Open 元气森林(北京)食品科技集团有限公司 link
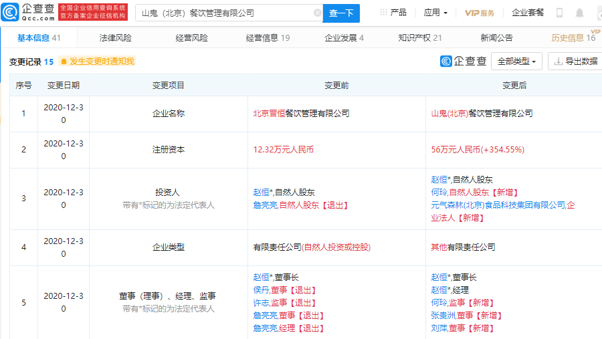This screenshot has height=339, width=602. click(x=498, y=205)
